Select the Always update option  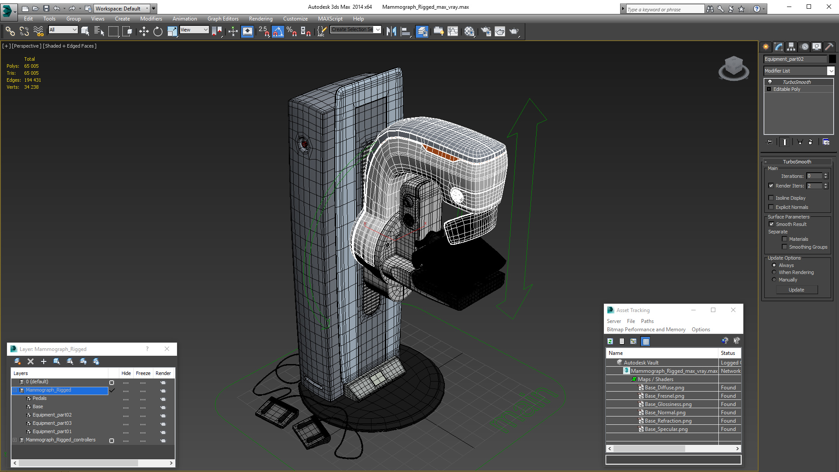pos(774,265)
